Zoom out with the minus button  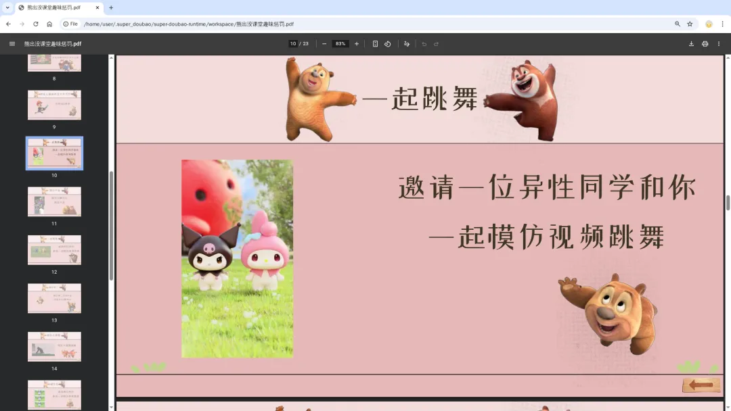click(x=324, y=44)
